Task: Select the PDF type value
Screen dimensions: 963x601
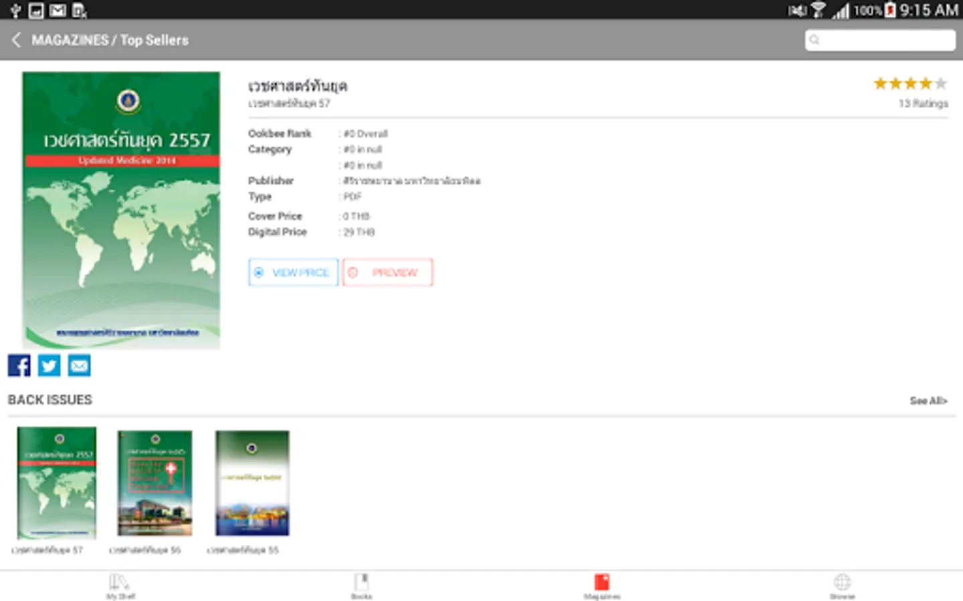Action: (x=352, y=197)
